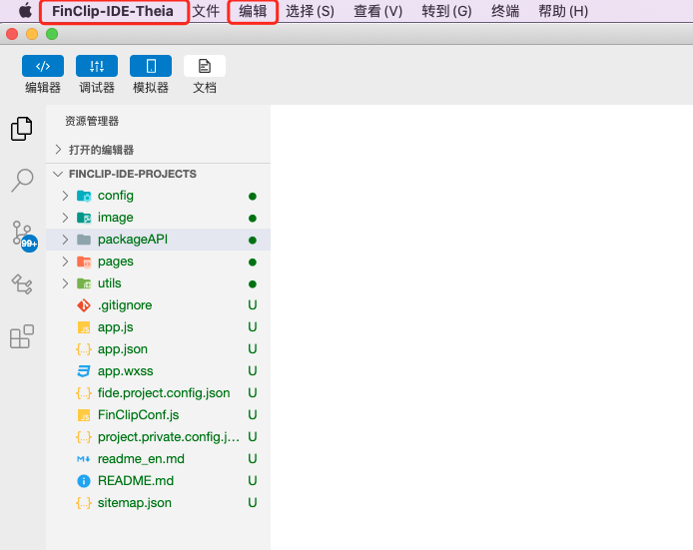Select the config folder name

click(x=116, y=196)
